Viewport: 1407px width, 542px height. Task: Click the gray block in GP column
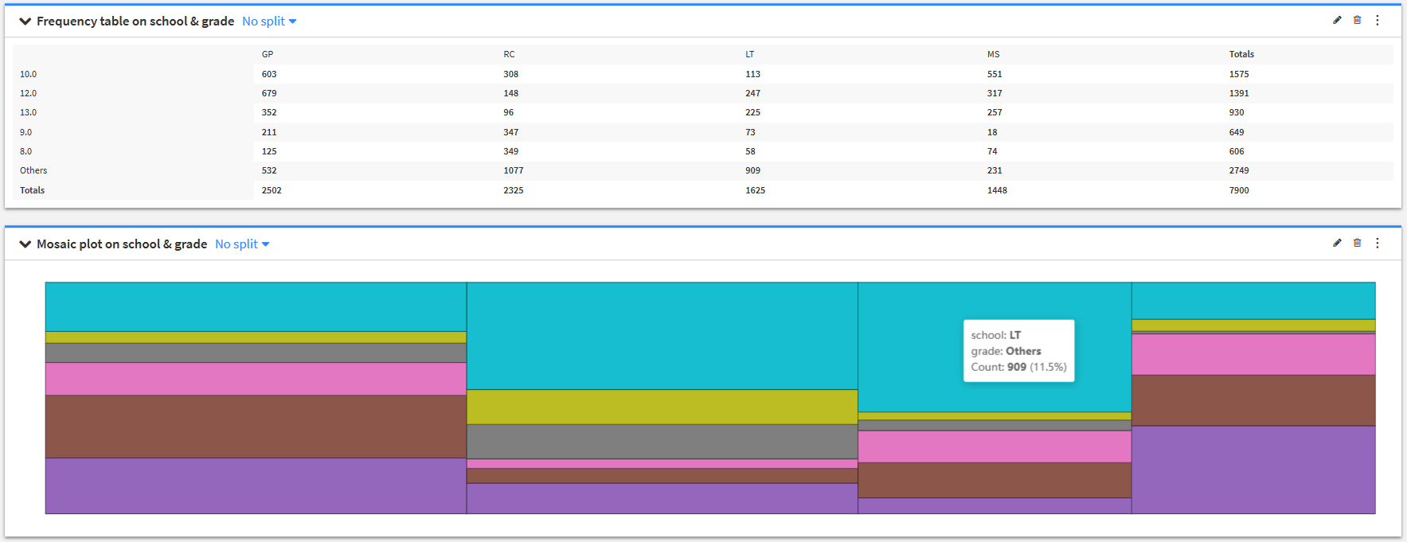click(256, 353)
